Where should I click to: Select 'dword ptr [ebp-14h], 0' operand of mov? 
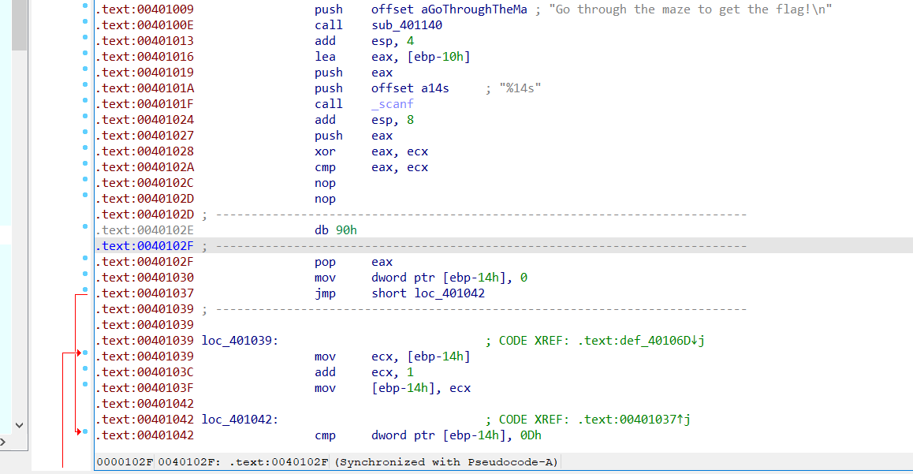click(x=449, y=277)
